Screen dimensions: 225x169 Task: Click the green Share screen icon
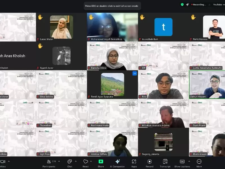pyautogui.click(x=101, y=162)
